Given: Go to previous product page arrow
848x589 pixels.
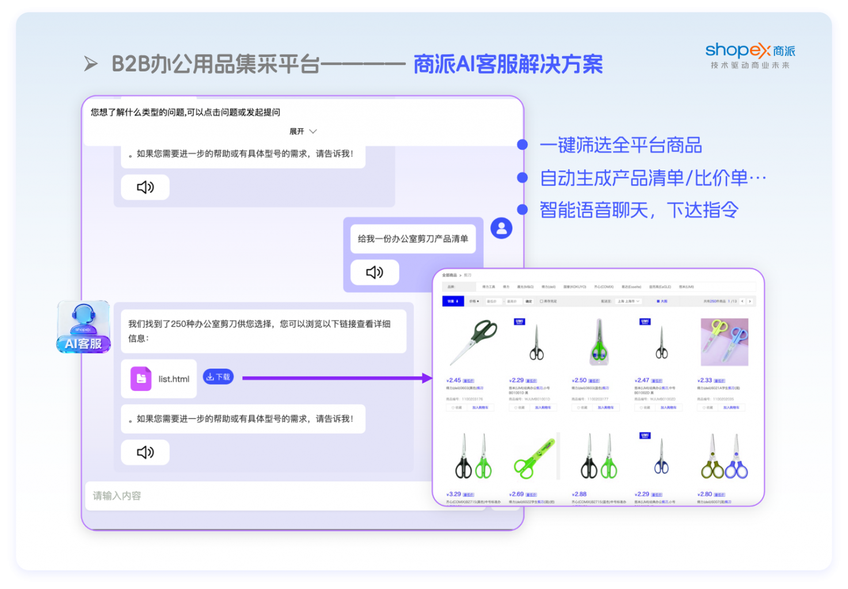Looking at the screenshot, I should 742,301.
